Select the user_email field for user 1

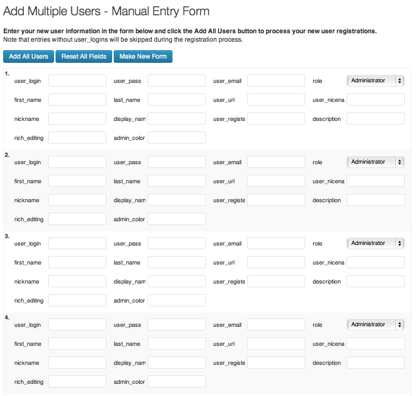[276, 81]
